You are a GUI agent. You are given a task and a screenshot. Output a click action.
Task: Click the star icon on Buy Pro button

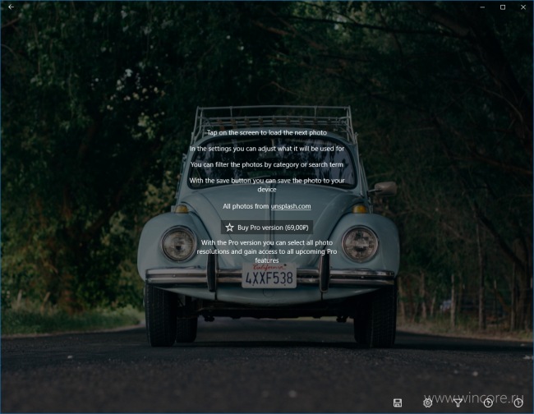click(229, 228)
